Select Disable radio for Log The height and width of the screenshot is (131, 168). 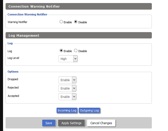[76, 51]
